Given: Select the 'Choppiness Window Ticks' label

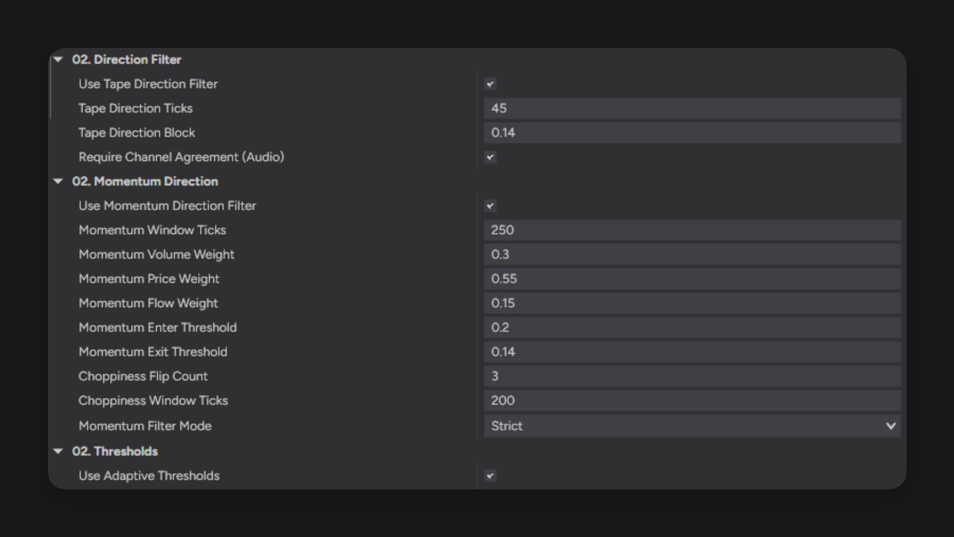Looking at the screenshot, I should pos(153,401).
